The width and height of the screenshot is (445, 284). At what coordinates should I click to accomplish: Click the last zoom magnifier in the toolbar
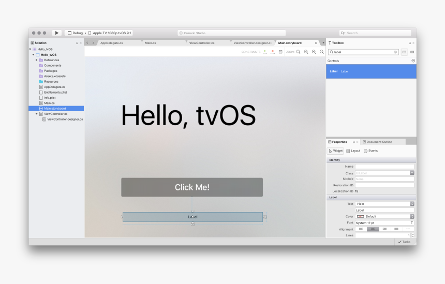coord(321,52)
